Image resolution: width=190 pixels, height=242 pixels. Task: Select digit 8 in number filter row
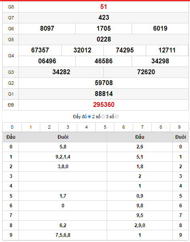[161, 127]
